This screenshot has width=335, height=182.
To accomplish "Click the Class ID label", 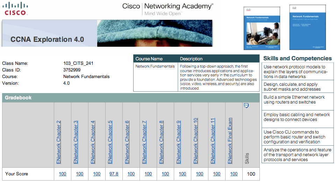I will click(11, 70).
